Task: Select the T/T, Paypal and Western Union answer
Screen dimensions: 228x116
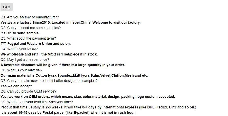Action: click(x=36, y=44)
